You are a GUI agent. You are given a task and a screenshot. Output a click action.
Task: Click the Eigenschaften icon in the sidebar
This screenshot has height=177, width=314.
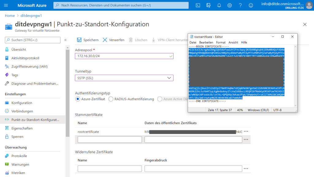click(x=7, y=128)
